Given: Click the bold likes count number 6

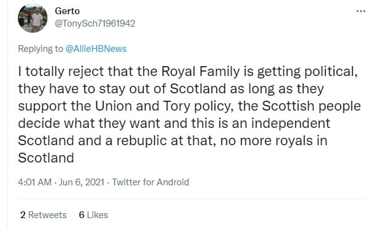Looking at the screenshot, I should [x=81, y=215].
